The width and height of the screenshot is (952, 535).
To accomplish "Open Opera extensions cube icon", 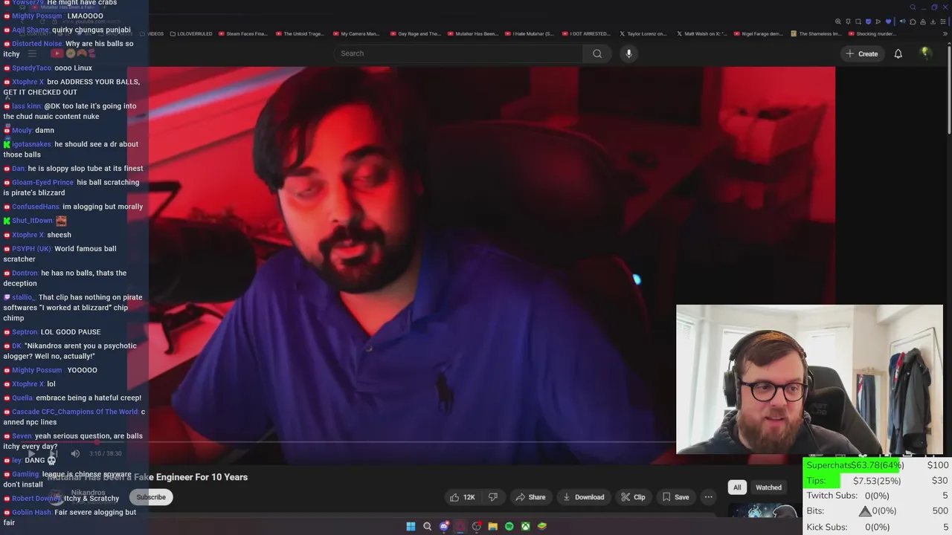I will 913,22.
